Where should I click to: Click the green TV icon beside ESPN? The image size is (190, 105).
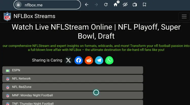(x=8, y=70)
